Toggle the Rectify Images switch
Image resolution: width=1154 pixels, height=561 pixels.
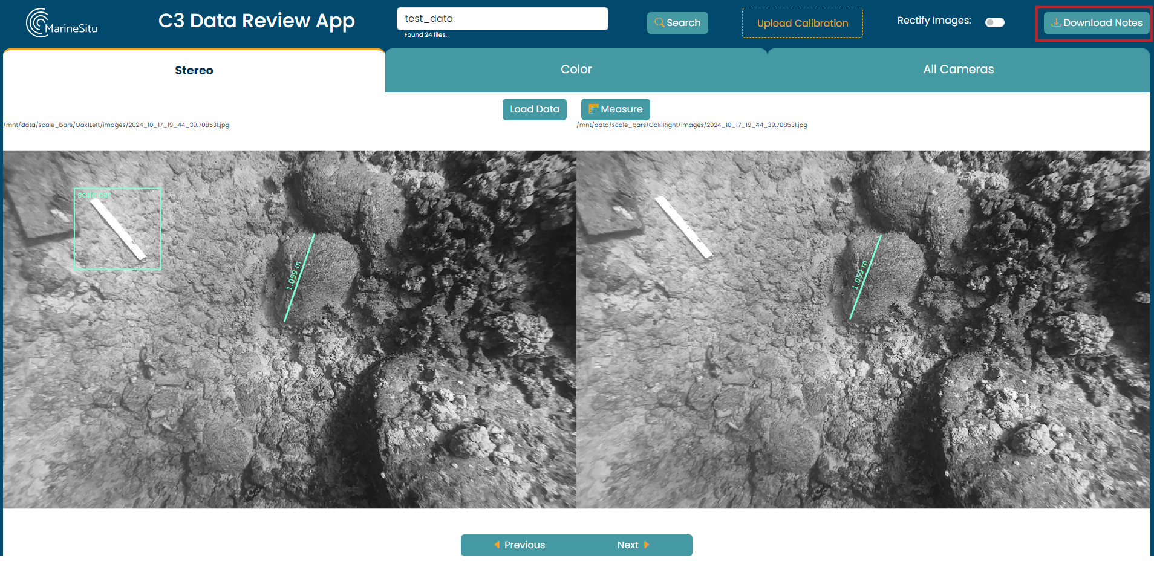point(994,22)
